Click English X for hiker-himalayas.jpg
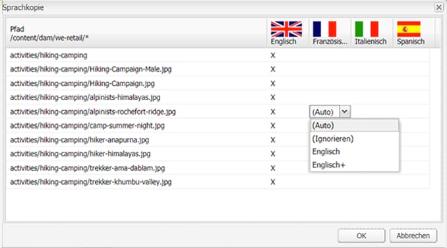447x248 pixels. pyautogui.click(x=273, y=154)
